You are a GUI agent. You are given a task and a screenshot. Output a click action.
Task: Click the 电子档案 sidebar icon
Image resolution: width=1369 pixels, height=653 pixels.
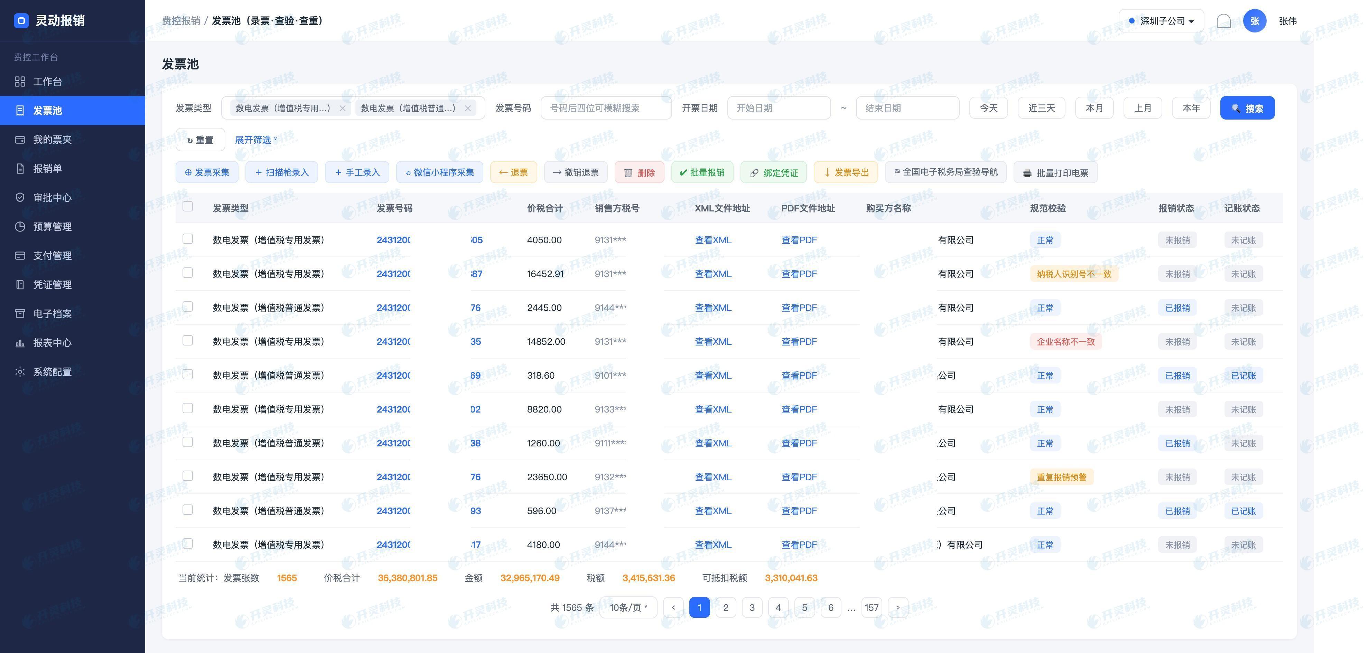pyautogui.click(x=20, y=313)
